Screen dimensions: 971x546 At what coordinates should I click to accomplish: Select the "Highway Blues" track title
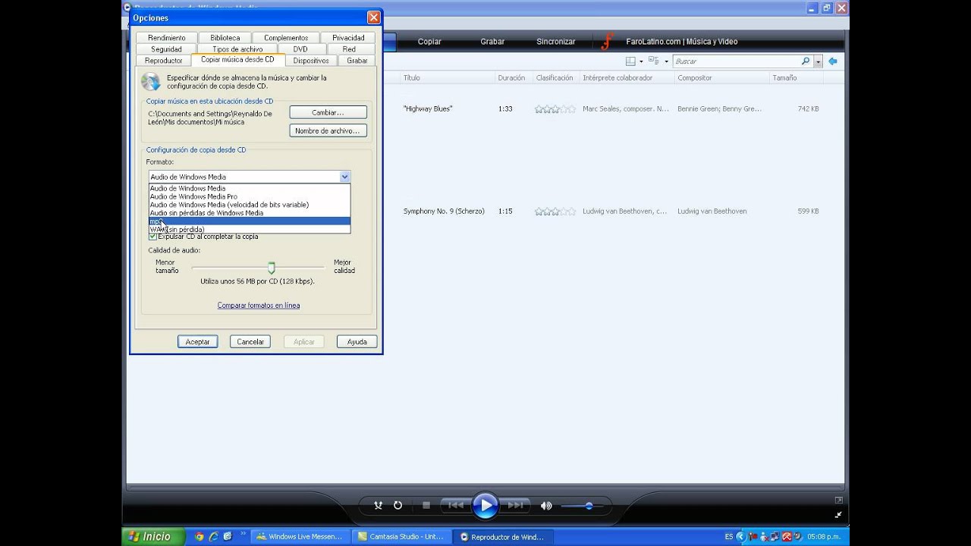click(428, 109)
